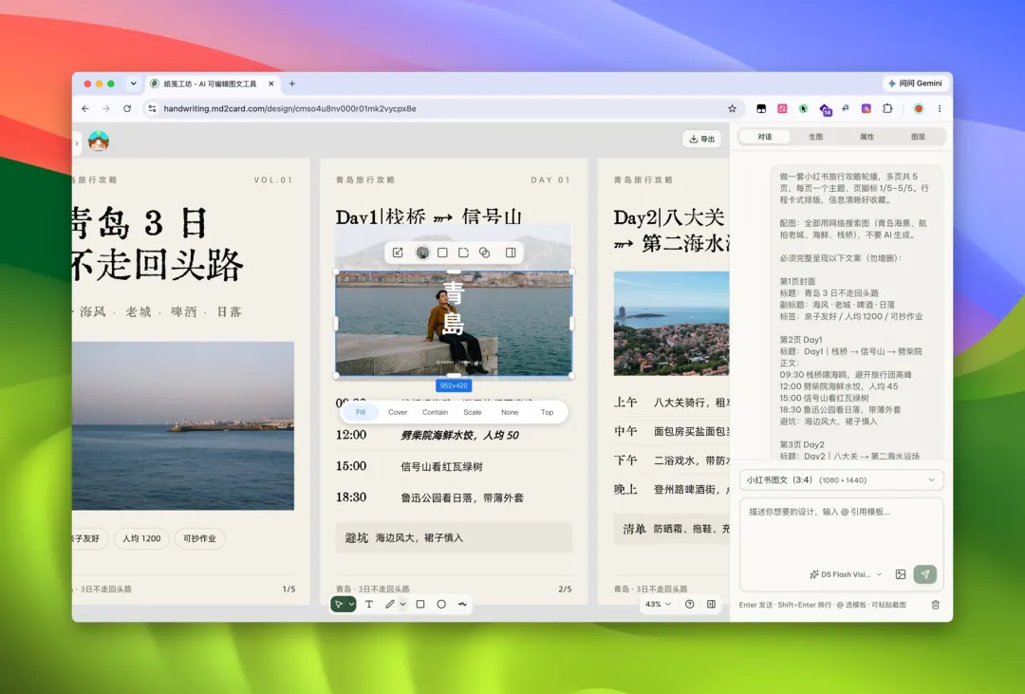Open the 小红书图文 (3:4) size dropdown
Image resolution: width=1025 pixels, height=694 pixels.
point(841,480)
